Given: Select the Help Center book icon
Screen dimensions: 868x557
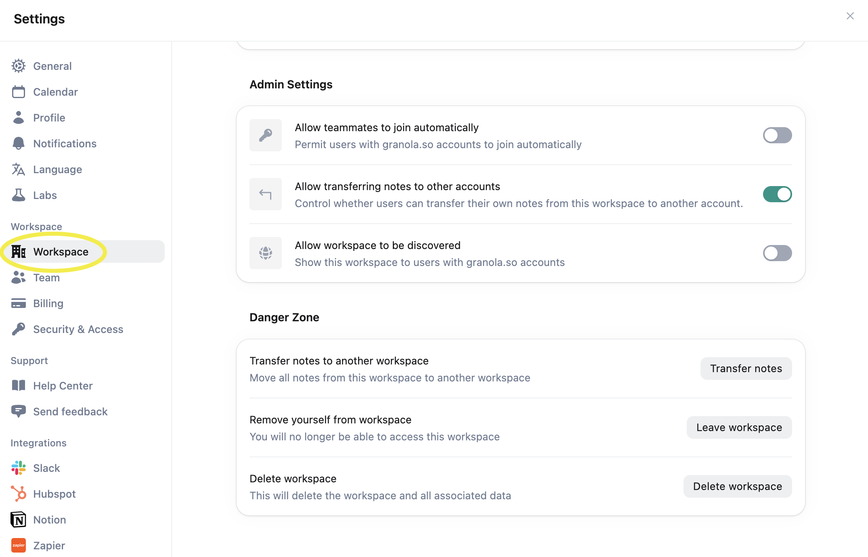Looking at the screenshot, I should pos(18,385).
